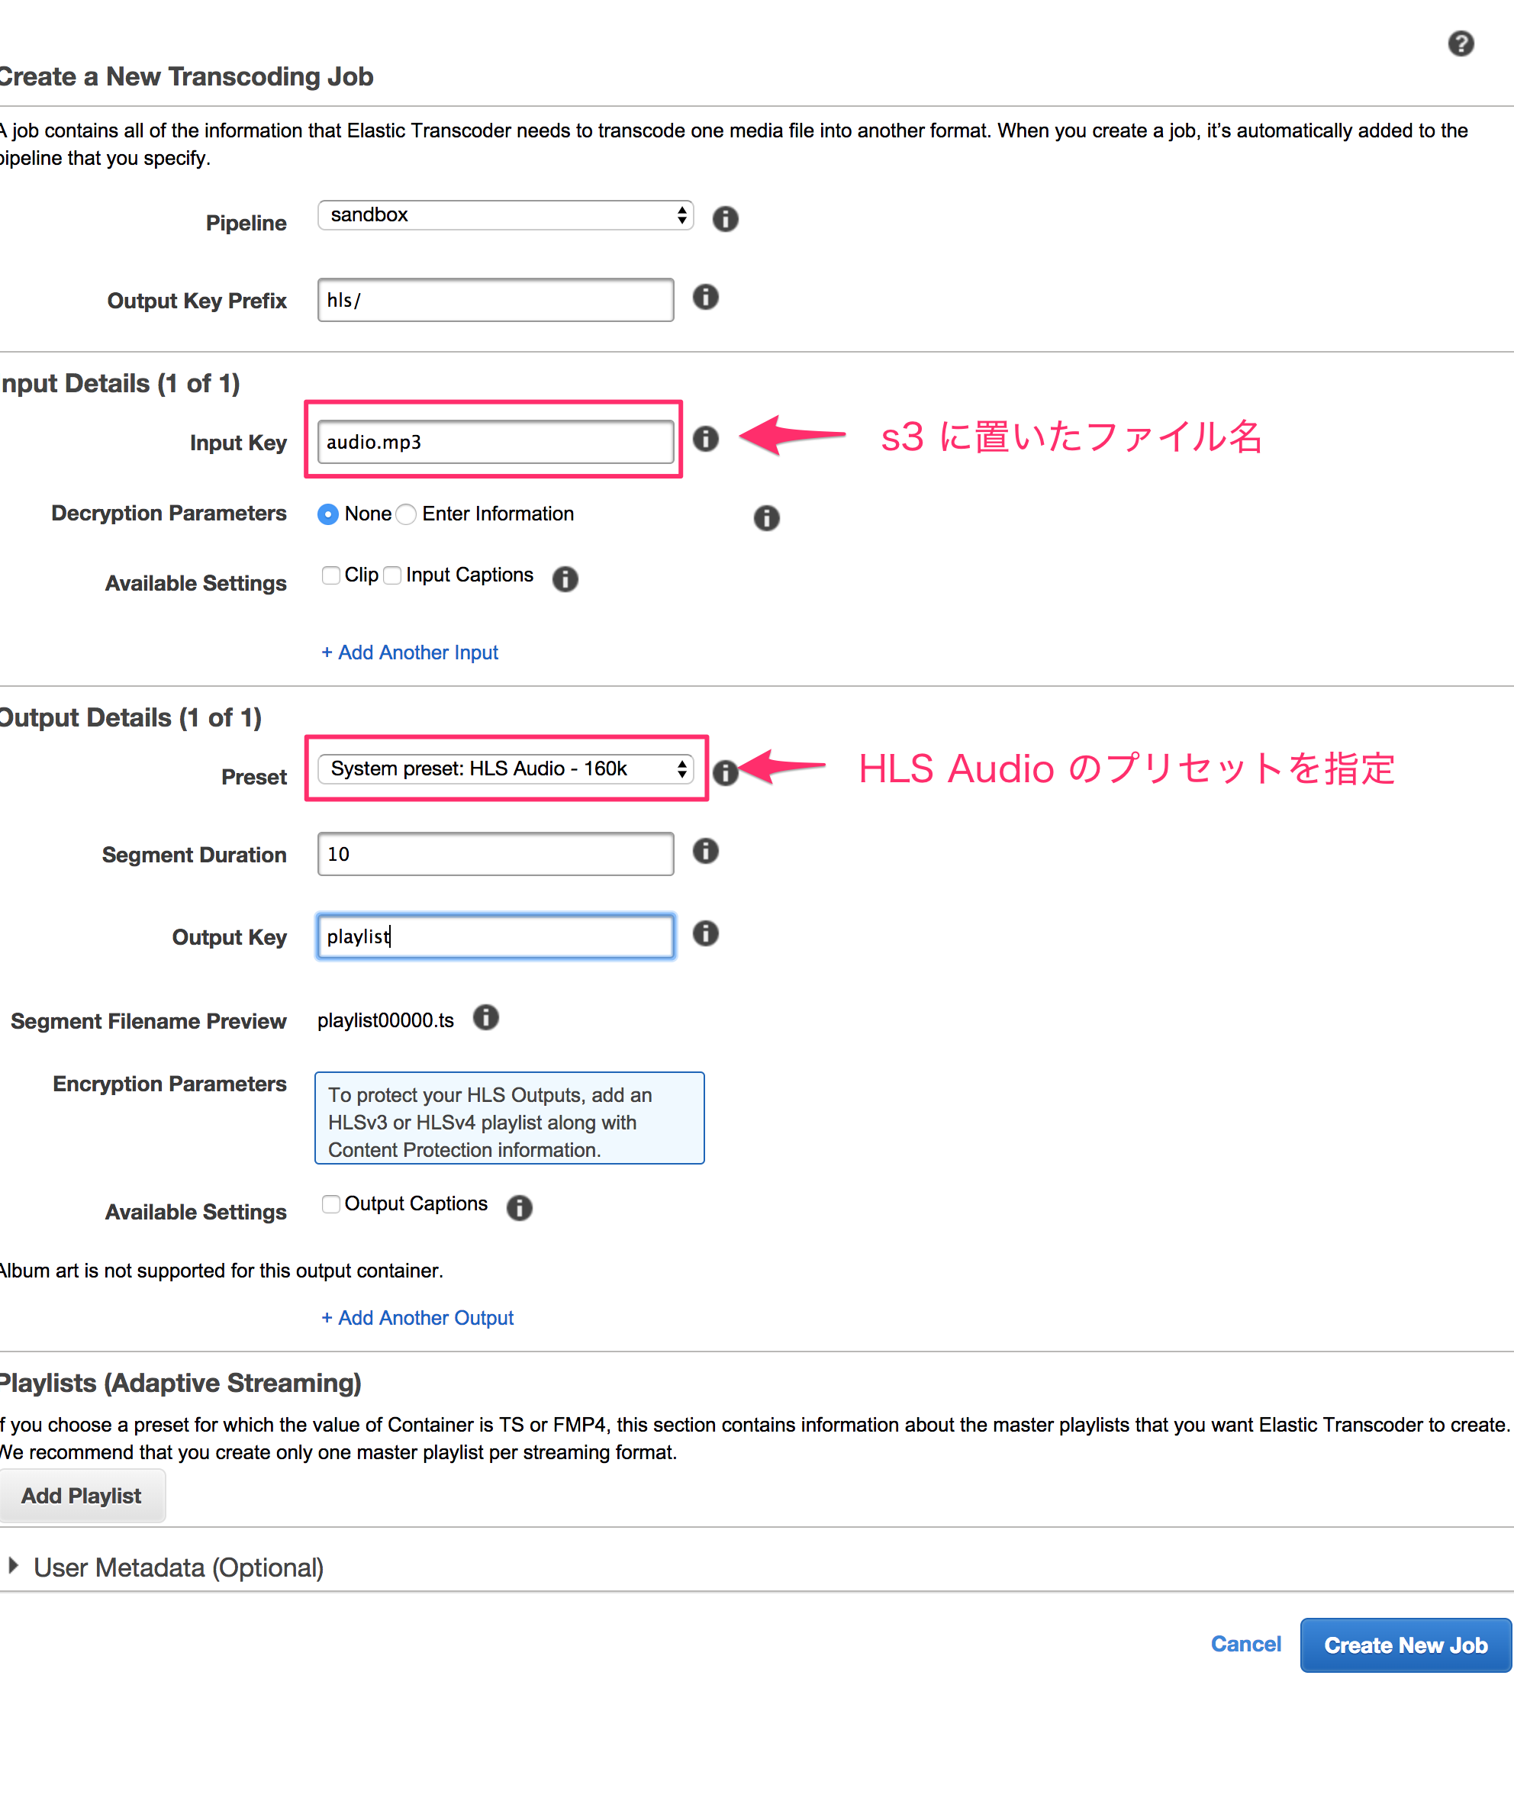Click the Add Playlist button
The height and width of the screenshot is (1801, 1514).
pos(82,1496)
